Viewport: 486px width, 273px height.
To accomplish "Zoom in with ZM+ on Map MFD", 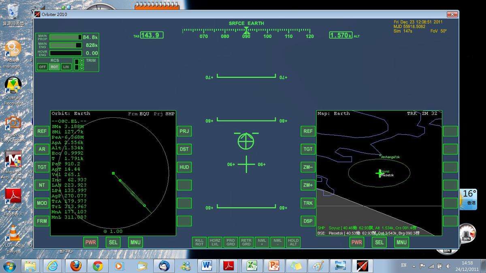I will point(308,185).
